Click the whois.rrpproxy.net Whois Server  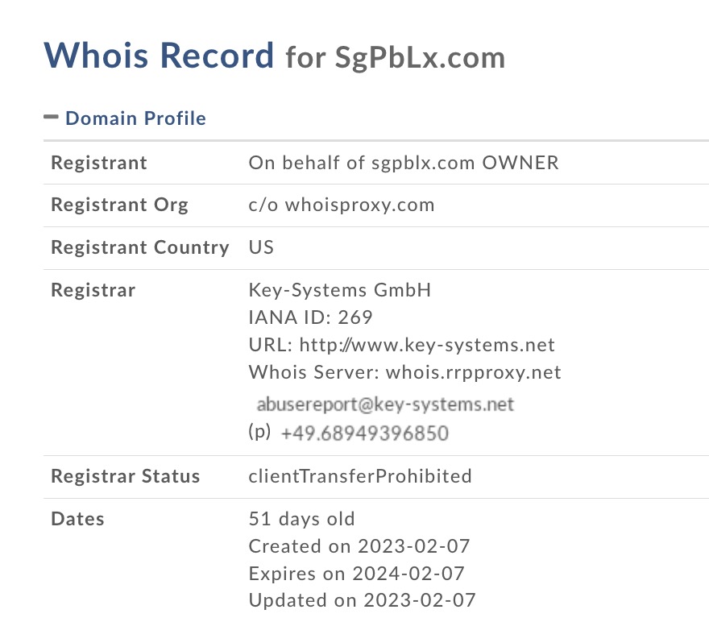point(474,372)
